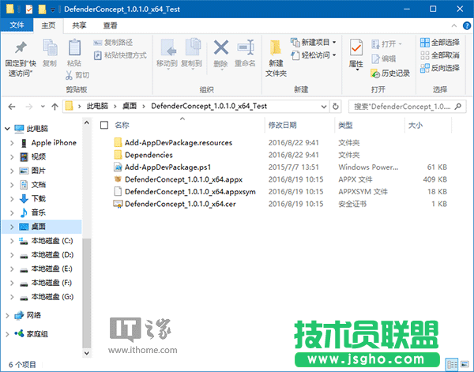Click History (历史记录) in ribbon
Viewport: 474px width, 372px height.
[x=390, y=73]
